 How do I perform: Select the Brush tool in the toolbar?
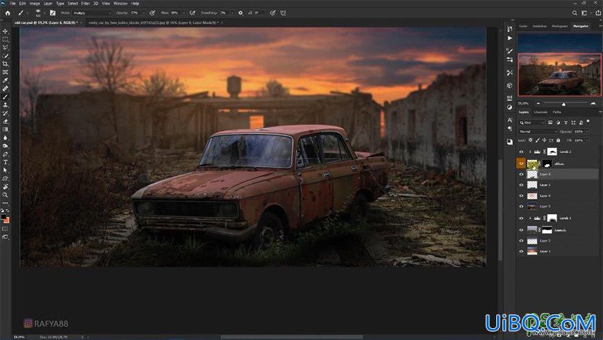point(6,97)
